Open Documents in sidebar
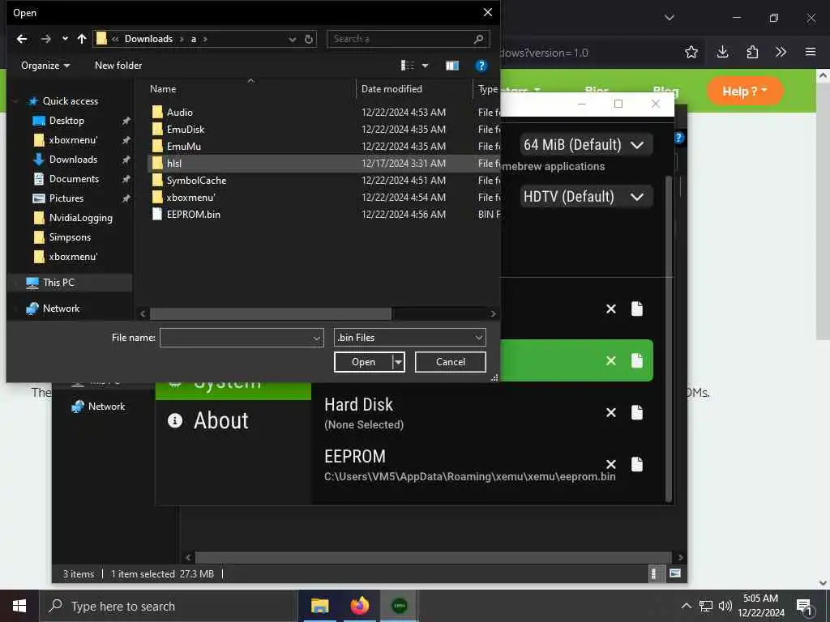 [74, 179]
